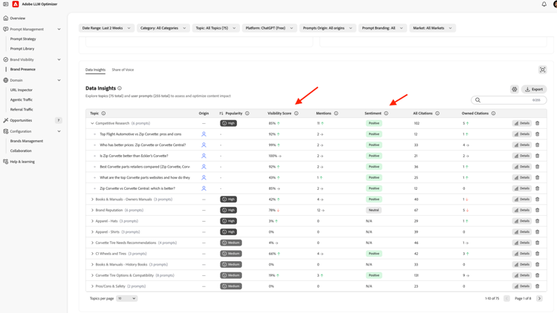Open the Platform: ChatGPT (Free) filter
The image size is (557, 313).
[x=270, y=28]
